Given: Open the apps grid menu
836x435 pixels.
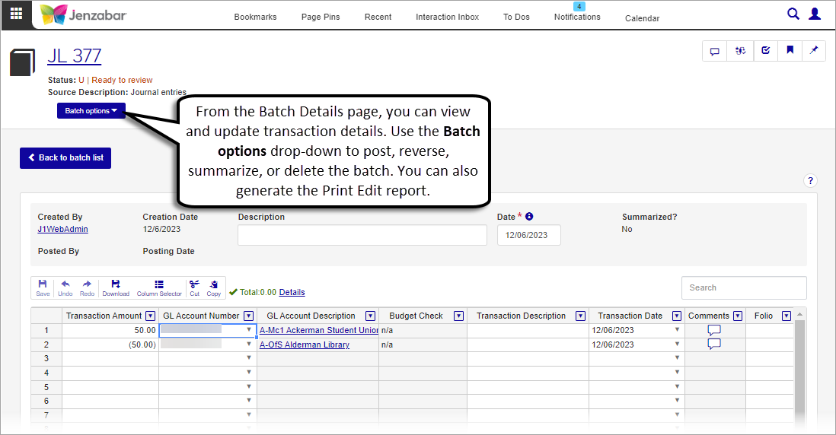Looking at the screenshot, I should pos(16,15).
